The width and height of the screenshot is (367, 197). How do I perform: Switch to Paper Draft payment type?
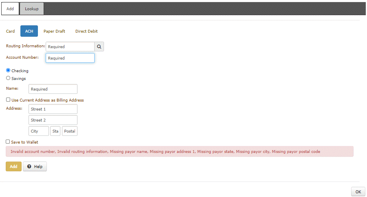point(54,31)
